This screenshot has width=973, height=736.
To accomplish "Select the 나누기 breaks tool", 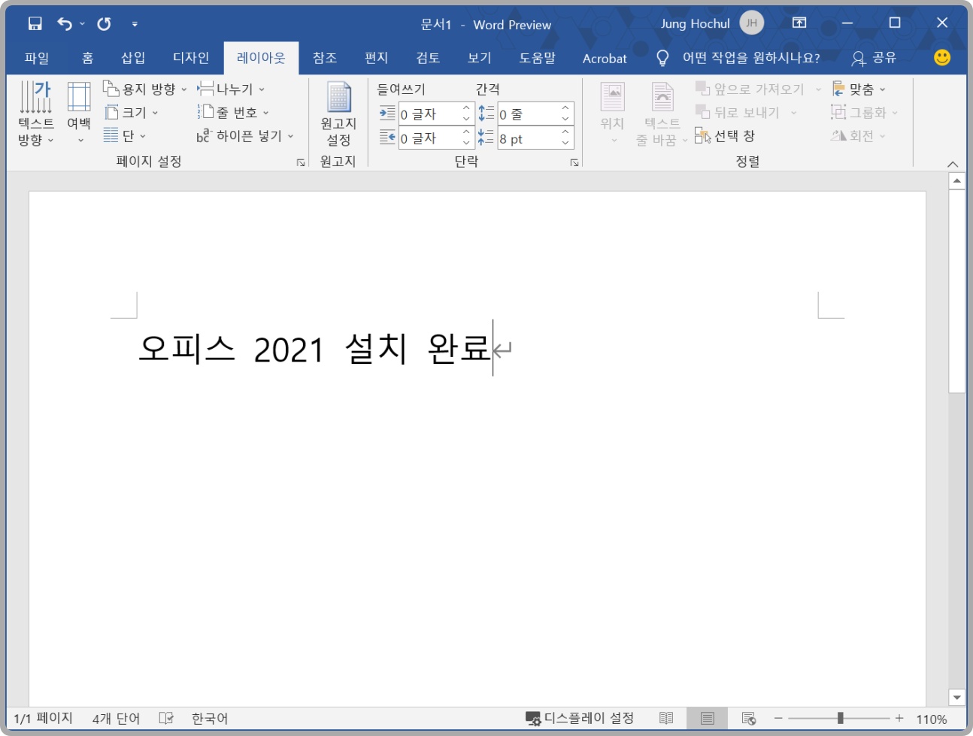I will (x=231, y=89).
